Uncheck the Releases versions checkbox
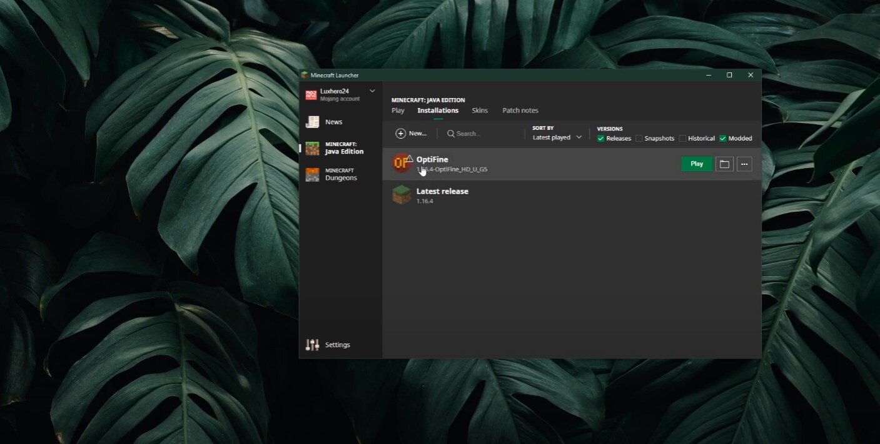This screenshot has height=444, width=880. pos(600,139)
